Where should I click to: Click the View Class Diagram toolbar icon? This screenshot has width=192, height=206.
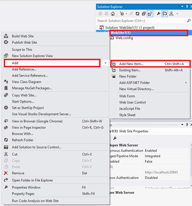(171, 14)
